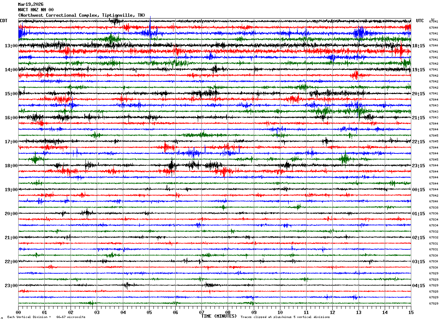This screenshot has height=322, width=440.
Task: Click the "Traces clipped at plus/minus 5 vertical divisions" note
Action: 285,317
